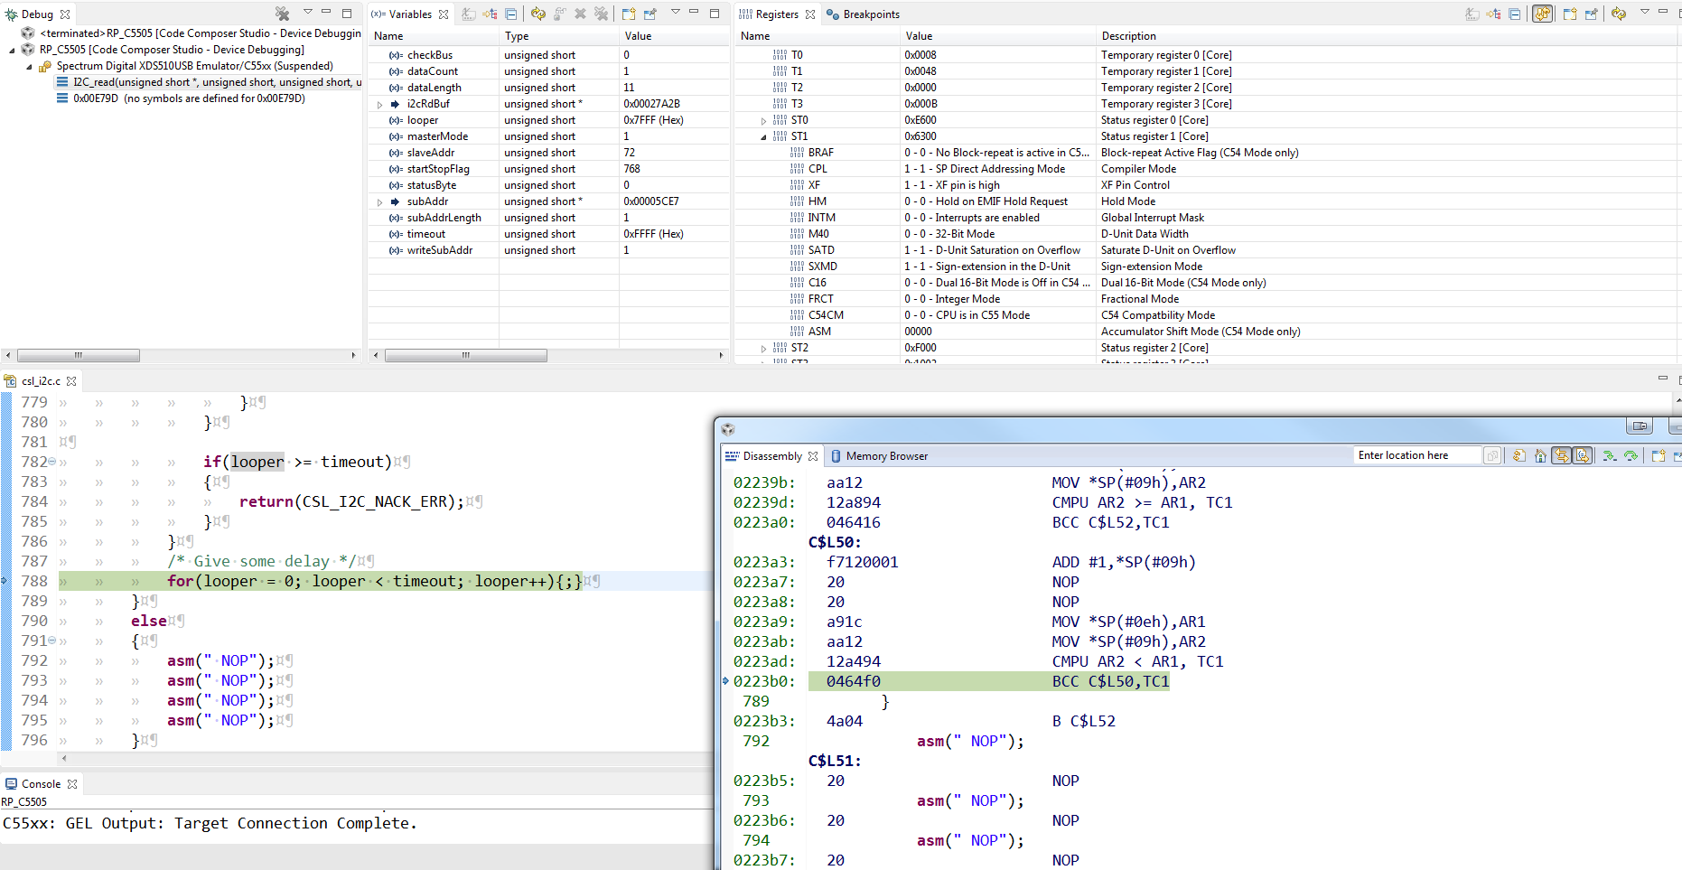1682x870 pixels.
Task: Pin the Variables view to debug context
Action: [x=650, y=14]
